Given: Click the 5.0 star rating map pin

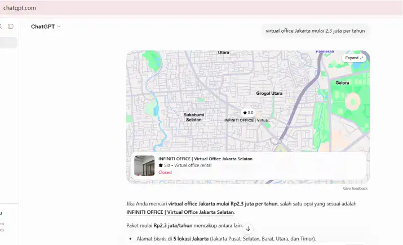Looking at the screenshot, I should [248, 113].
